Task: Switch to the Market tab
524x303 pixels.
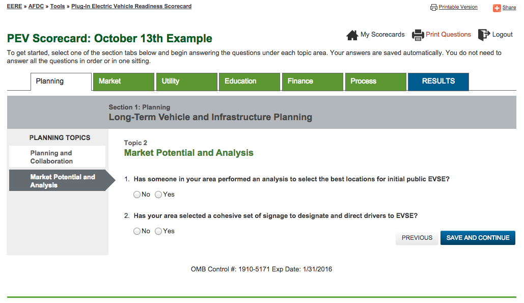Action: [123, 81]
